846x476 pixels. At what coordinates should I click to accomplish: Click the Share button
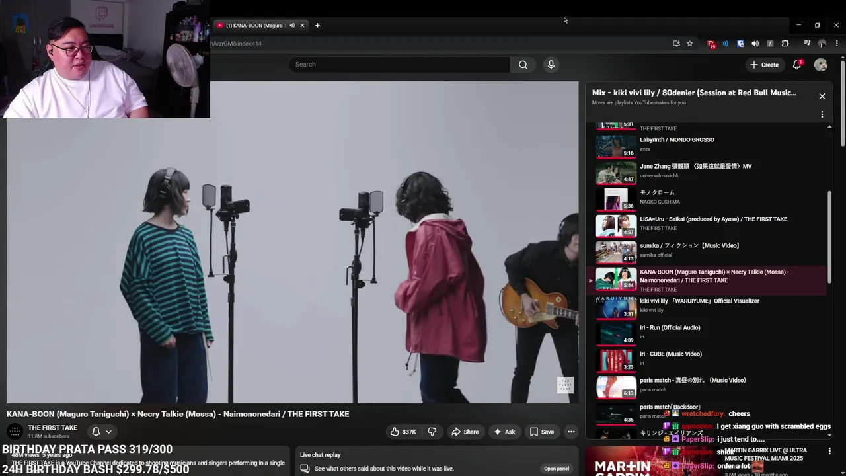pos(465,432)
